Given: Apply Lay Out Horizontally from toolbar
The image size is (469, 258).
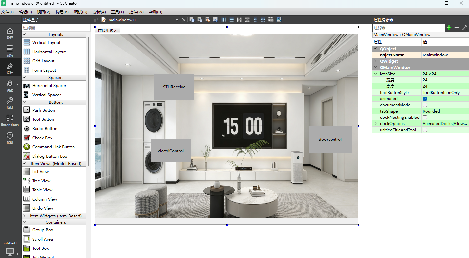Looking at the screenshot, I should point(224,20).
